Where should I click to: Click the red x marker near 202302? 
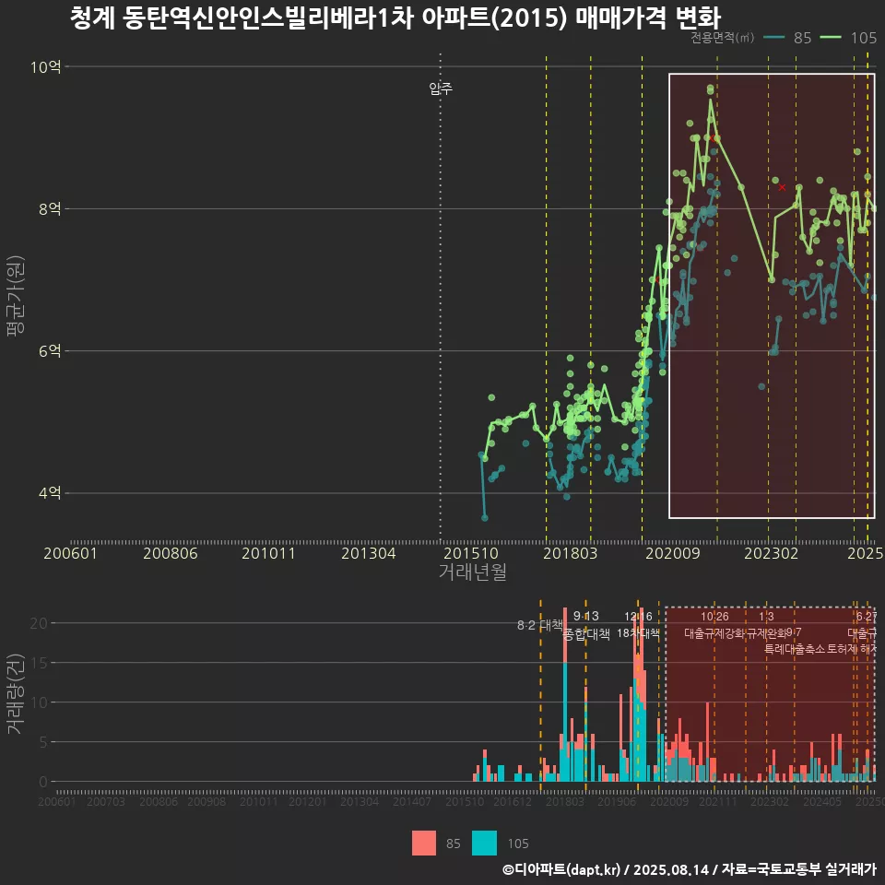pyautogui.click(x=782, y=187)
